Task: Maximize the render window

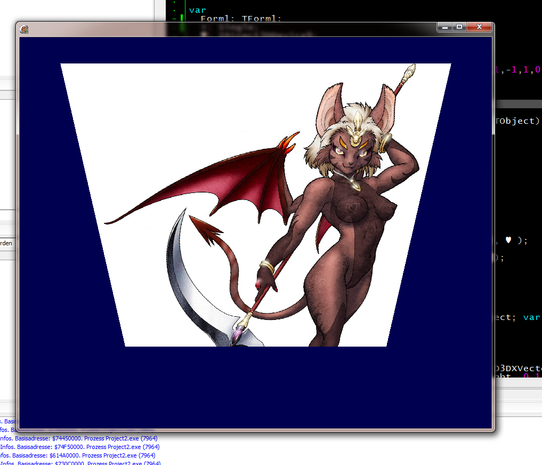Action: tap(459, 27)
